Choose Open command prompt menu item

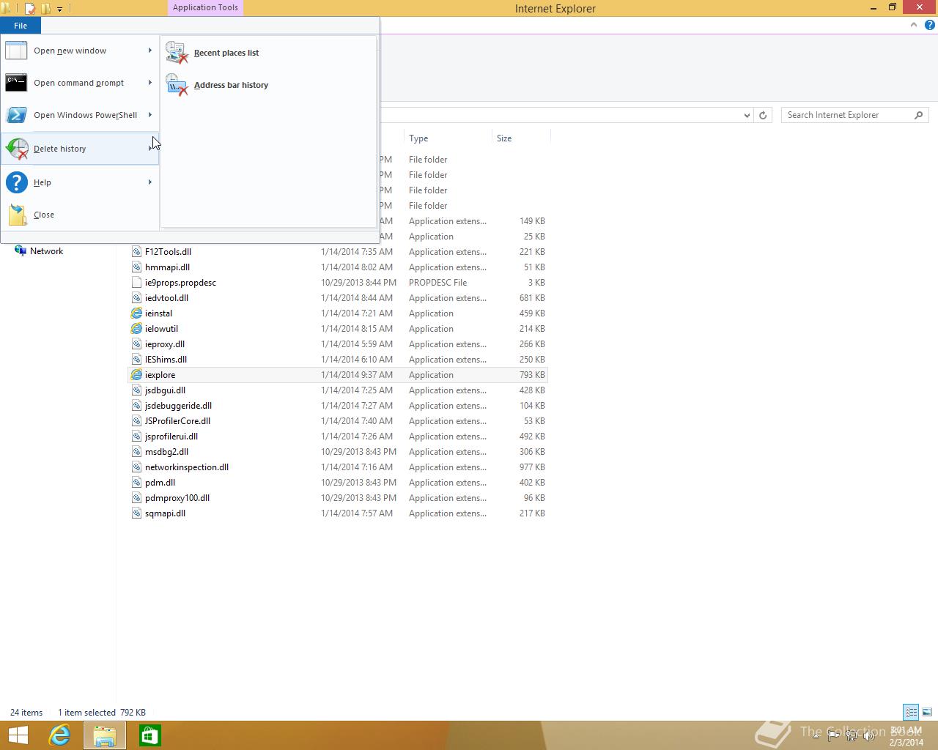80,83
